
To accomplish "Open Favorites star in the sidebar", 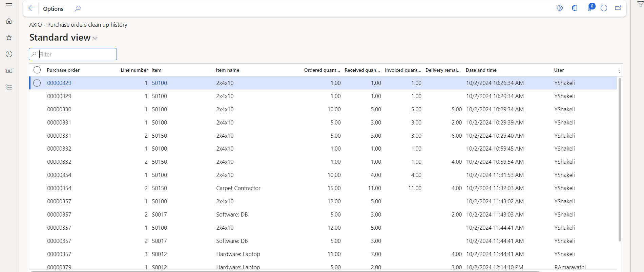I will coord(9,38).
